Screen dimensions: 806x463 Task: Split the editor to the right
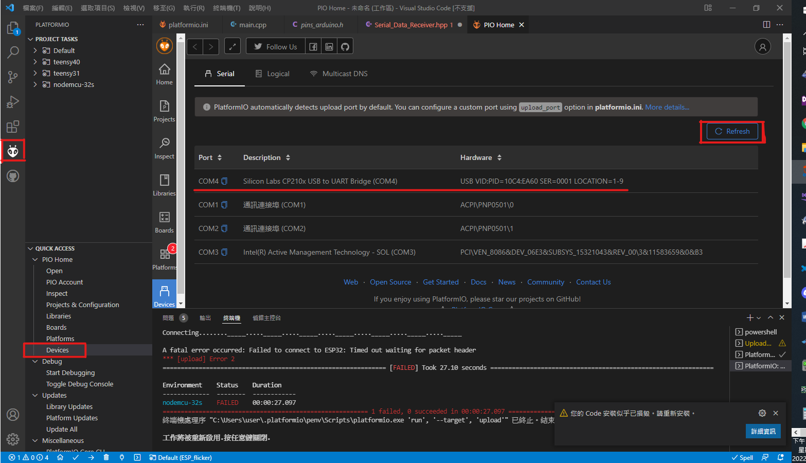tap(766, 25)
